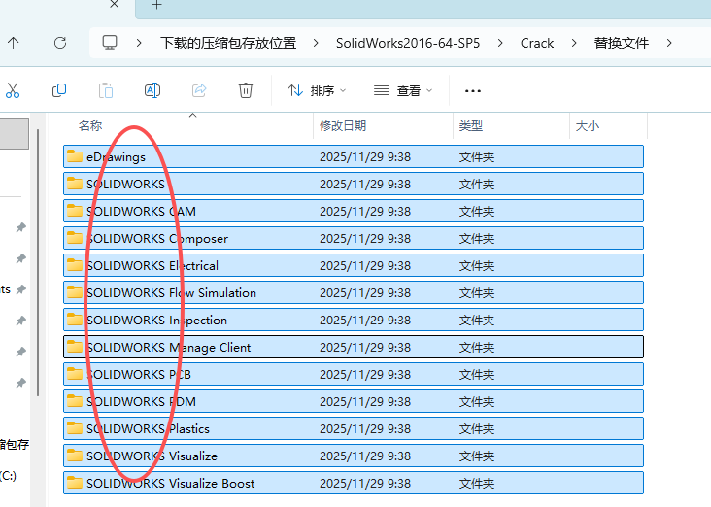Navigate to 下载的压缩包存放位置 breadcrumb
Image resolution: width=711 pixels, height=507 pixels.
228,43
